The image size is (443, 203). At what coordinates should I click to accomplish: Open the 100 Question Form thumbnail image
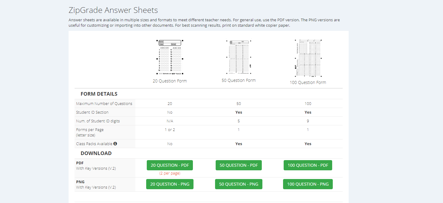308,58
